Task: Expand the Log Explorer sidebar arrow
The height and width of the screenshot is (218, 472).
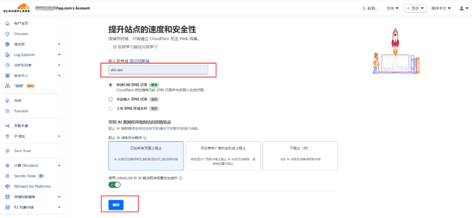Action: pos(59,55)
